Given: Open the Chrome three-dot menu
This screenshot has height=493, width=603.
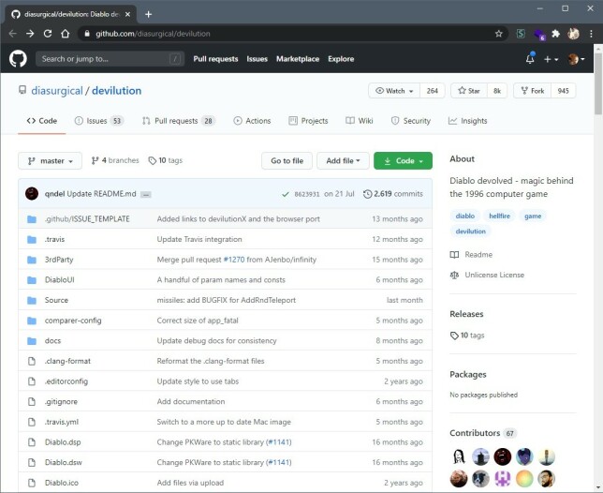Looking at the screenshot, I should click(591, 34).
